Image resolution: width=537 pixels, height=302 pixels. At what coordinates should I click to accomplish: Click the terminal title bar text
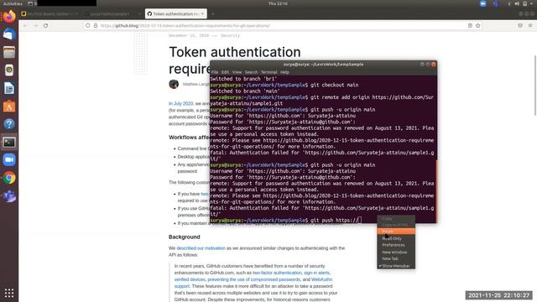(x=323, y=65)
